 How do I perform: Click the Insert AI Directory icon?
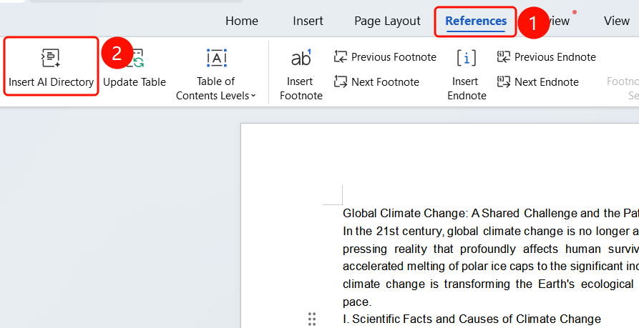pos(51,58)
